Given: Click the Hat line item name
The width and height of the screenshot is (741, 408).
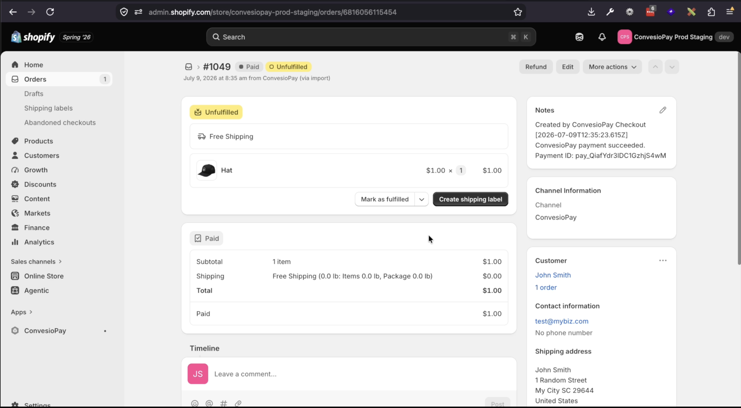Looking at the screenshot, I should (227, 170).
